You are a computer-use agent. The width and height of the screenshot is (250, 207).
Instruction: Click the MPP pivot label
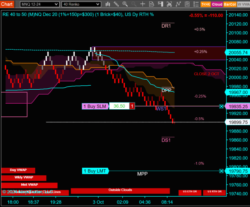coord(142,174)
